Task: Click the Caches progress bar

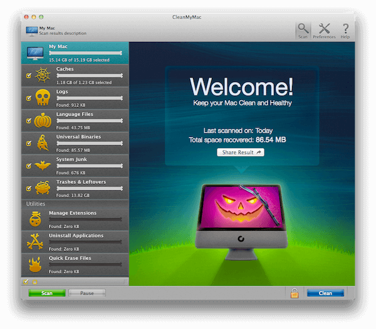Action: [x=90, y=76]
